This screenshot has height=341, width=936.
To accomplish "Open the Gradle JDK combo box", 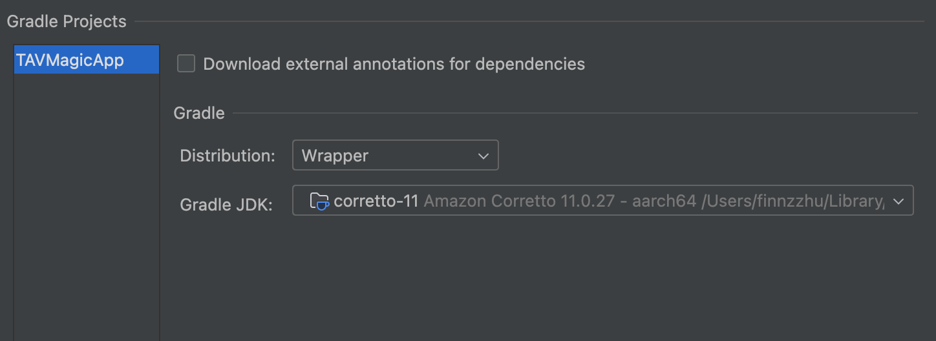I will [602, 201].
